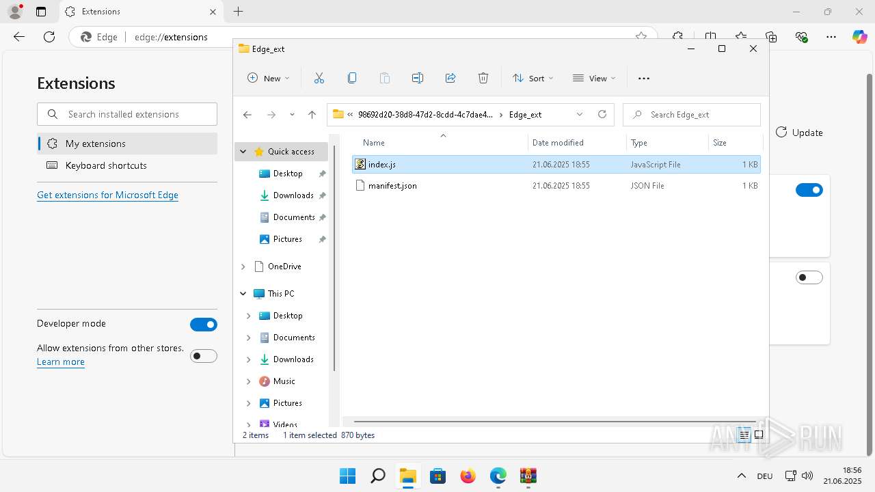Turn off the first extension's enabled toggle

[x=809, y=190]
